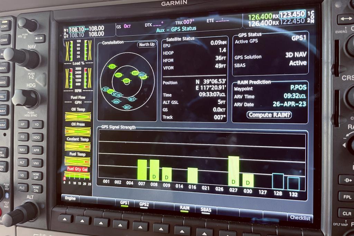Image resolution: width=354 pixels, height=236 pixels.
Task: Select the SBAS softkey
Action: (206, 210)
